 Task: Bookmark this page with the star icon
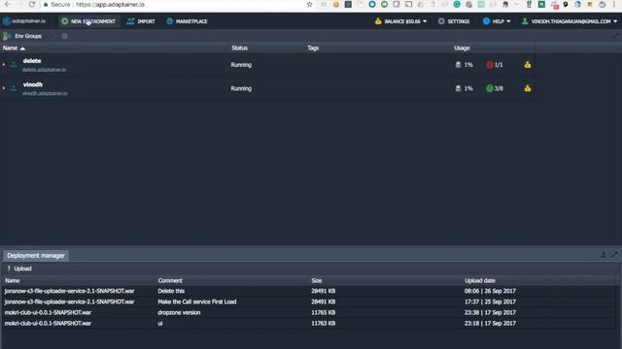click(x=310, y=4)
